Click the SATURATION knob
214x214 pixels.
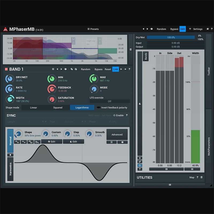tap(52, 99)
